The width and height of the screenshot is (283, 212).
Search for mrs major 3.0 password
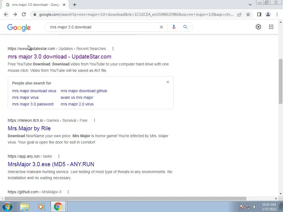click(33, 104)
